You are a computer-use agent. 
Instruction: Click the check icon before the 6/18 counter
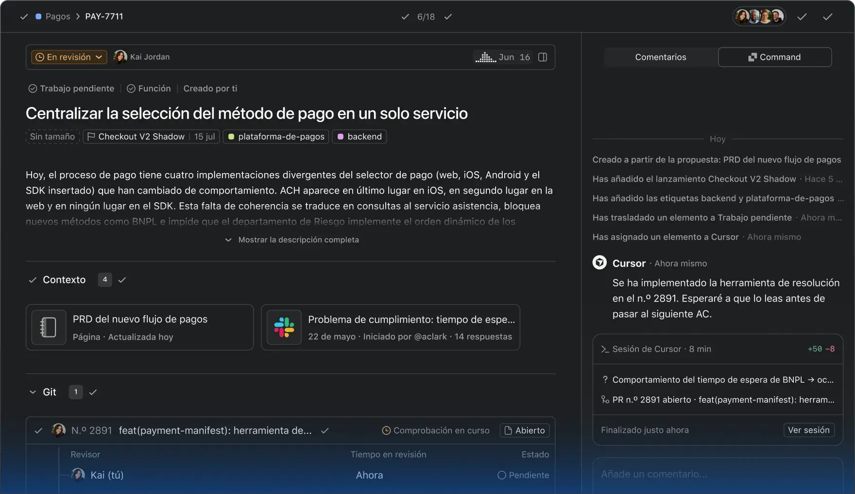coord(405,17)
